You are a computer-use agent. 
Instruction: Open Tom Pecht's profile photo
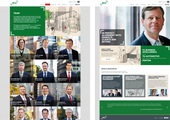click(69, 95)
